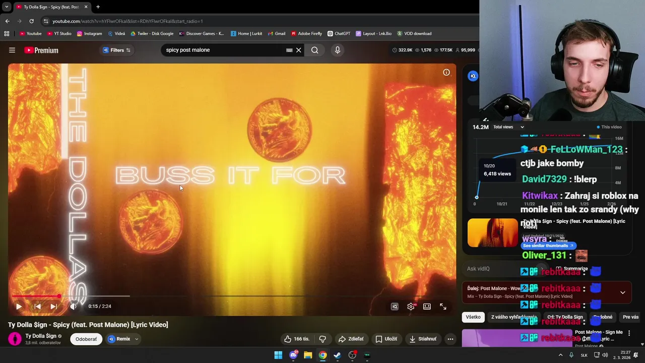
Task: Select the Pre vás filter chip
Action: tap(630, 317)
